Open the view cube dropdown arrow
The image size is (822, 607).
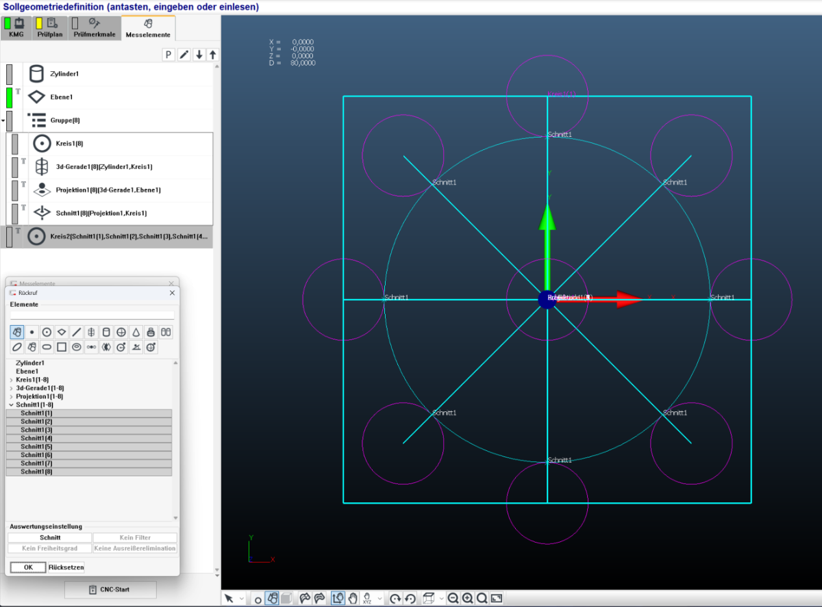441,599
